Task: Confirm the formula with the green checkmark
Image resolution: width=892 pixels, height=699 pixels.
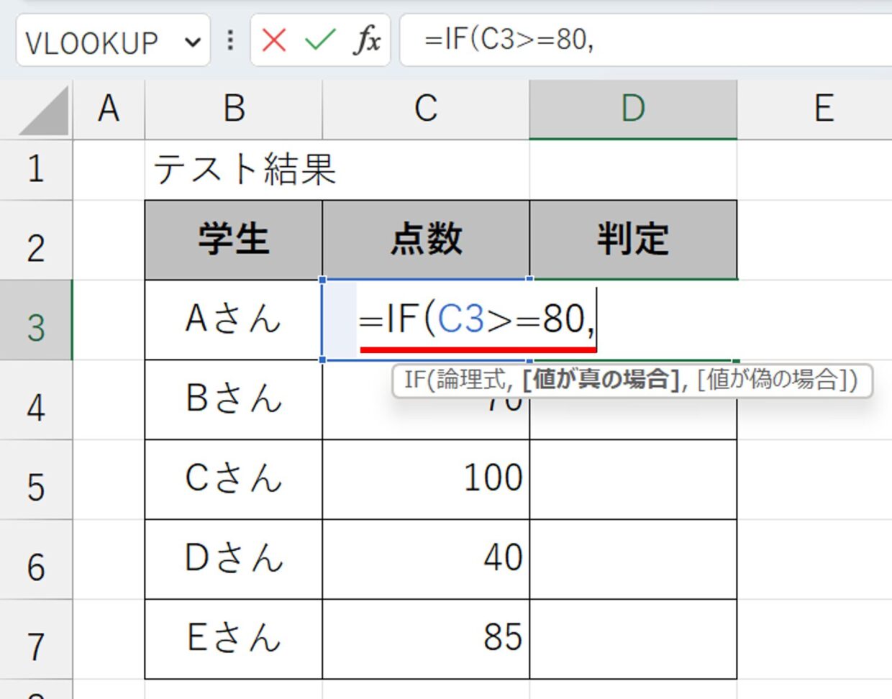Action: (x=320, y=40)
